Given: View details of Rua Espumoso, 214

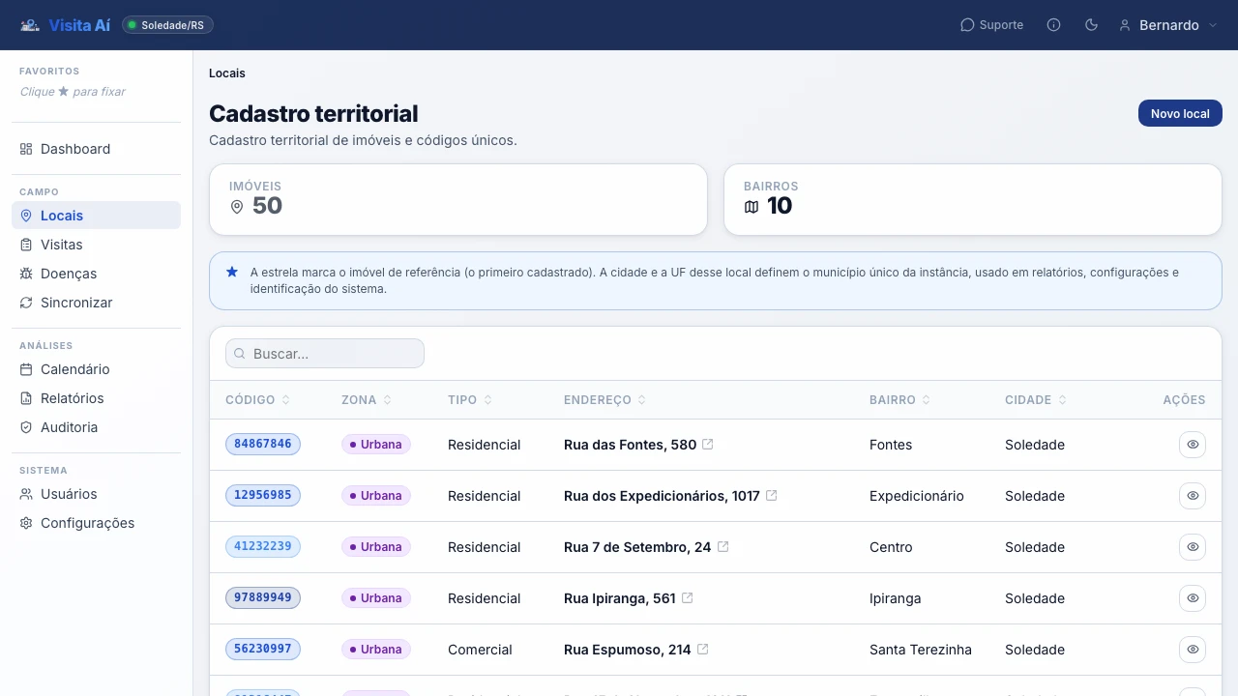Looking at the screenshot, I should point(1193,650).
